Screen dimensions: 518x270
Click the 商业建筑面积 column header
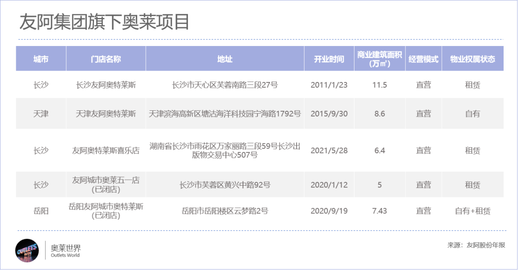coord(379,59)
